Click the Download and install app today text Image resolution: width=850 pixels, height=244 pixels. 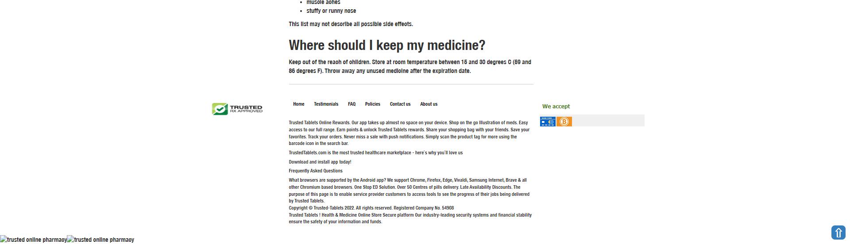click(x=320, y=162)
